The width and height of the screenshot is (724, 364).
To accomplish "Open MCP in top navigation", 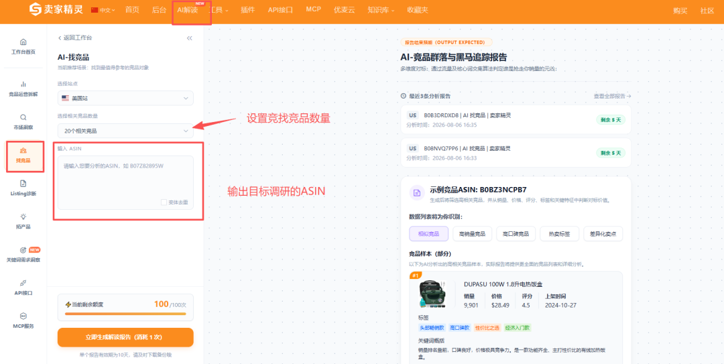I will coord(314,9).
